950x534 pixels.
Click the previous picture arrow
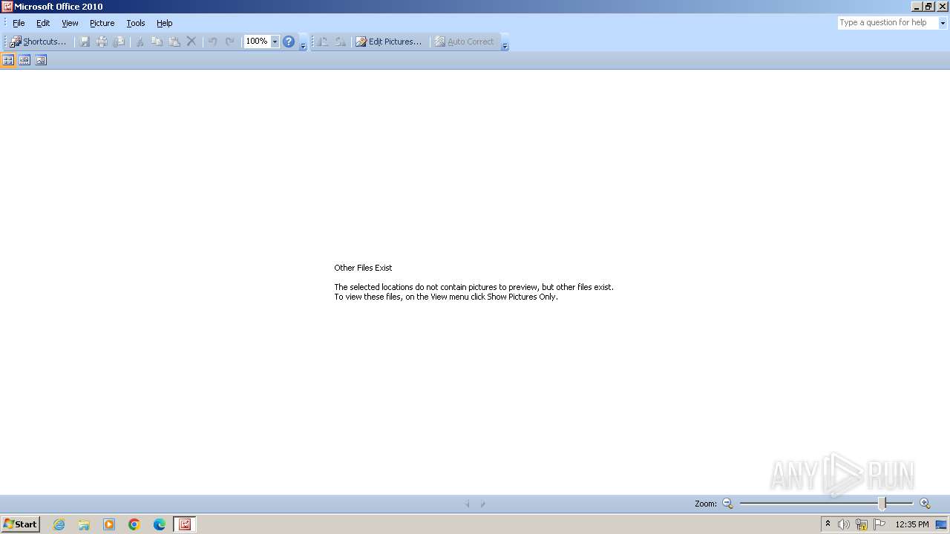click(468, 504)
